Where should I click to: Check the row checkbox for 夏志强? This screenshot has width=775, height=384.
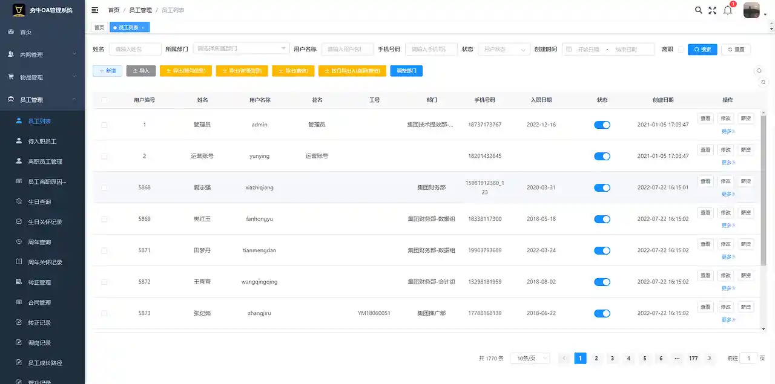pos(104,187)
